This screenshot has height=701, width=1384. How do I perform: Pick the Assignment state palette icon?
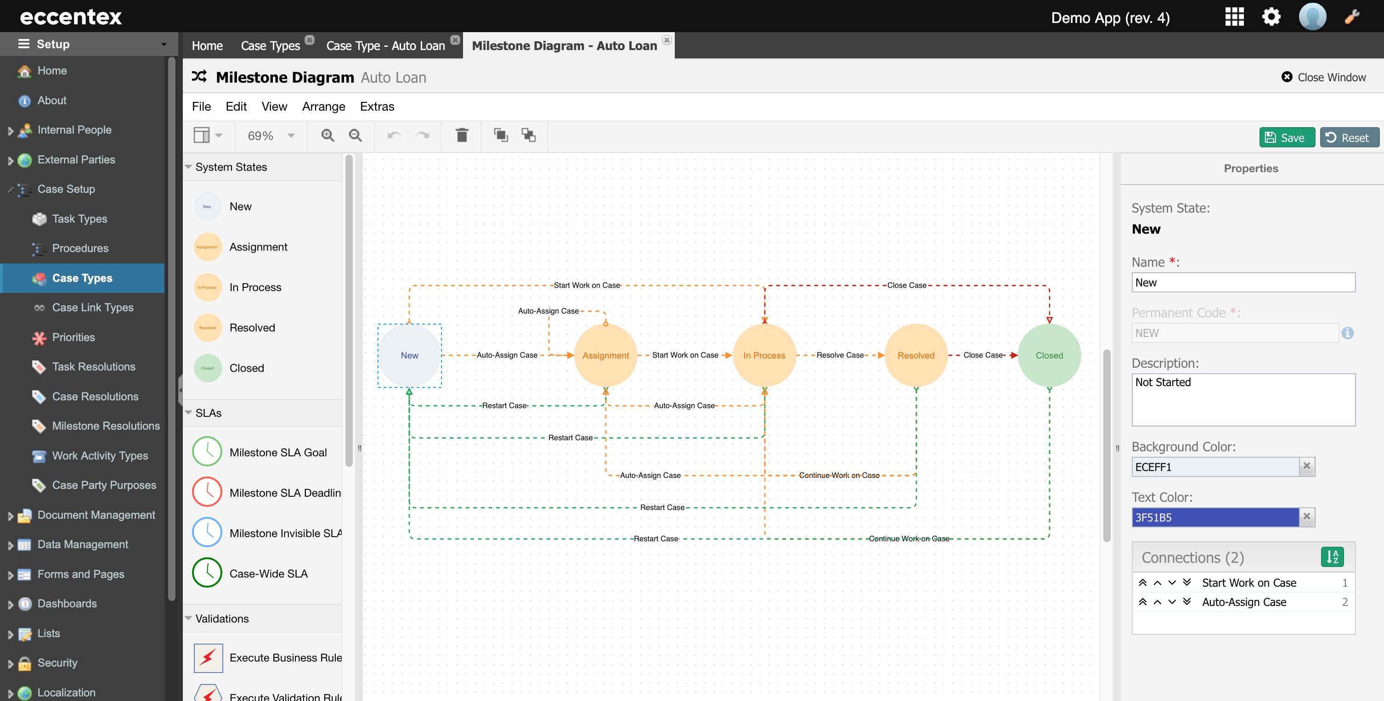[207, 247]
